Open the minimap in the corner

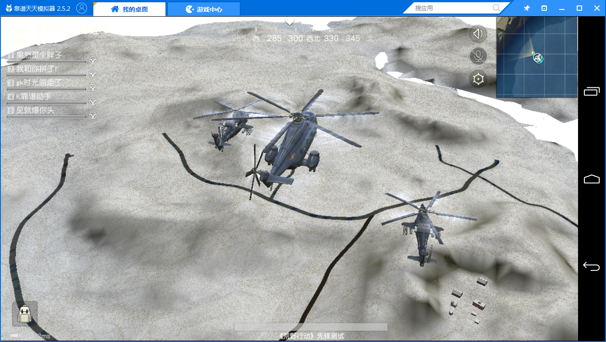537,57
